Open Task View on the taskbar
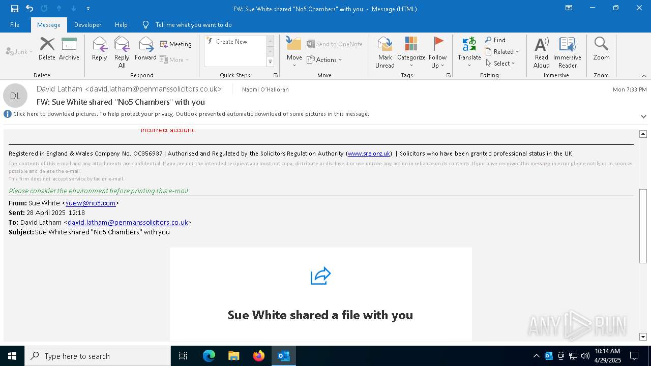This screenshot has width=651, height=366. click(x=183, y=356)
